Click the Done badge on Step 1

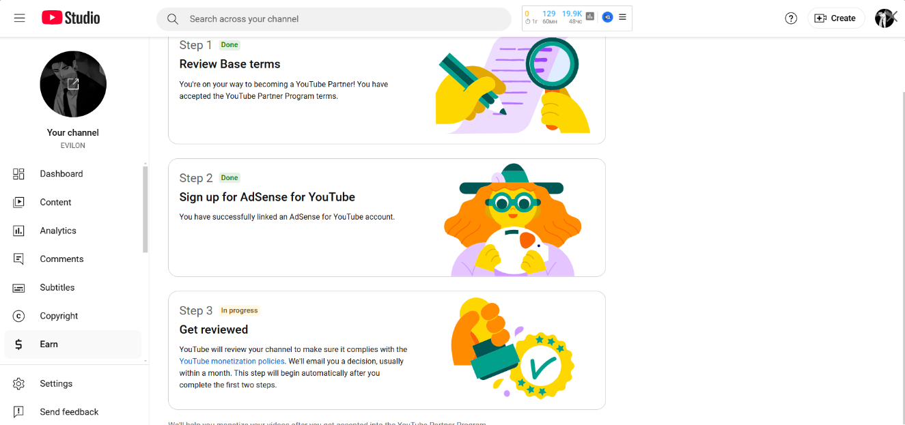229,45
